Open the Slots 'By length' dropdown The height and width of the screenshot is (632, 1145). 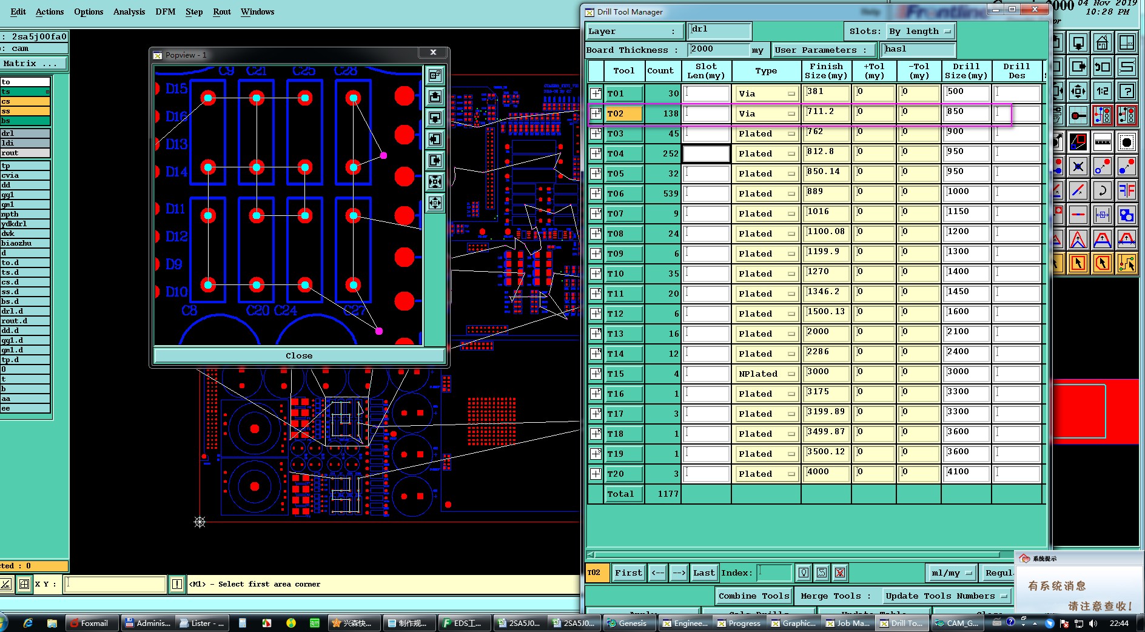(x=920, y=32)
